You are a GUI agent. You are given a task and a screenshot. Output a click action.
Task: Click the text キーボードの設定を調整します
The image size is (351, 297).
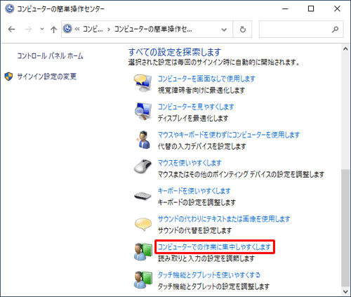tap(197, 202)
